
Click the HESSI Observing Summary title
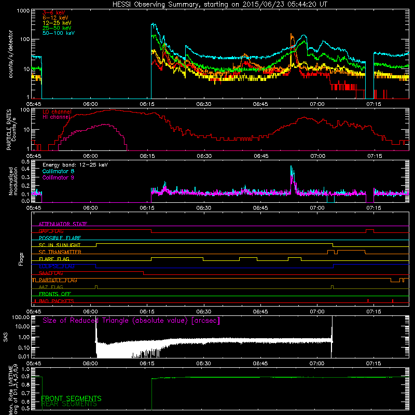[x=219, y=5]
